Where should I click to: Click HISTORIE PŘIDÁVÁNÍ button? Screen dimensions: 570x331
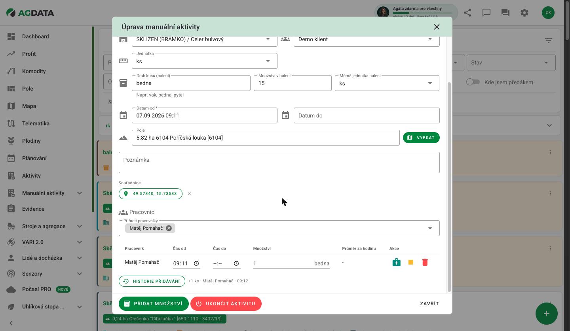point(152,281)
